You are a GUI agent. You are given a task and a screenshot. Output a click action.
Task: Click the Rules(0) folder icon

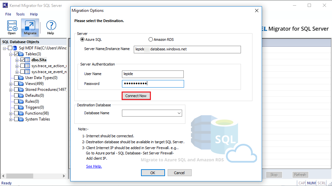click(x=21, y=102)
